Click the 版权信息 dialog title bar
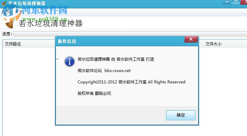247x136 pixels. (x=120, y=41)
